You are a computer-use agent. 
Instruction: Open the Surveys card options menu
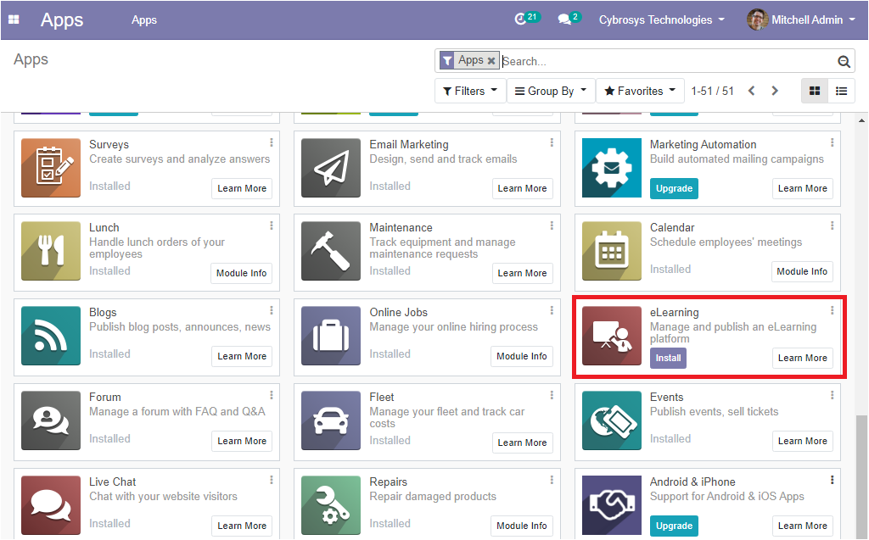[x=272, y=143]
